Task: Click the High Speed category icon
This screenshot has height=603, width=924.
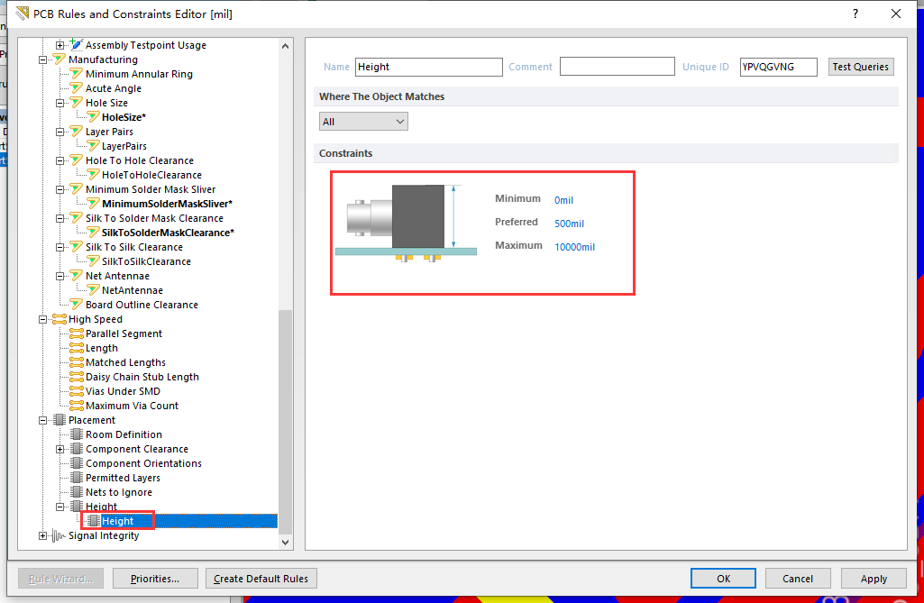Action: point(59,319)
